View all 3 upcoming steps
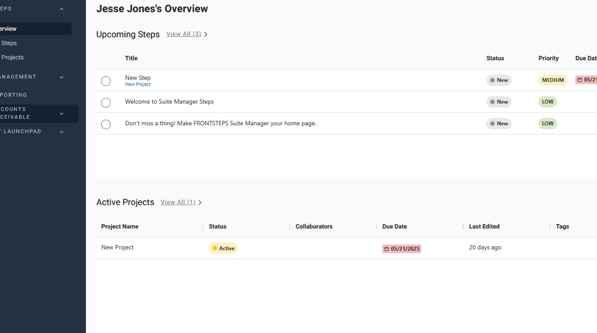Viewport: 597px width, 333px height. 184,34
